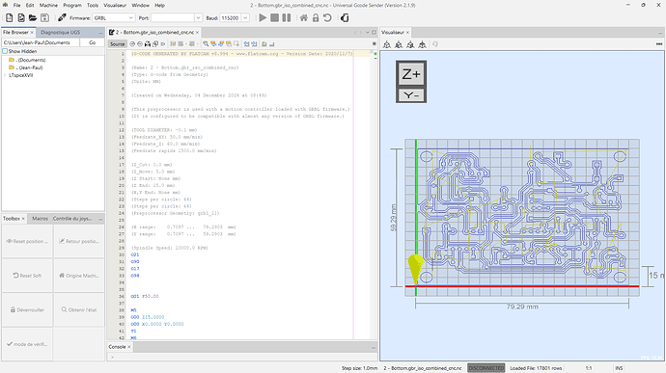The width and height of the screenshot is (666, 373).
Task: Click the mode de vérification button
Action: point(27,344)
